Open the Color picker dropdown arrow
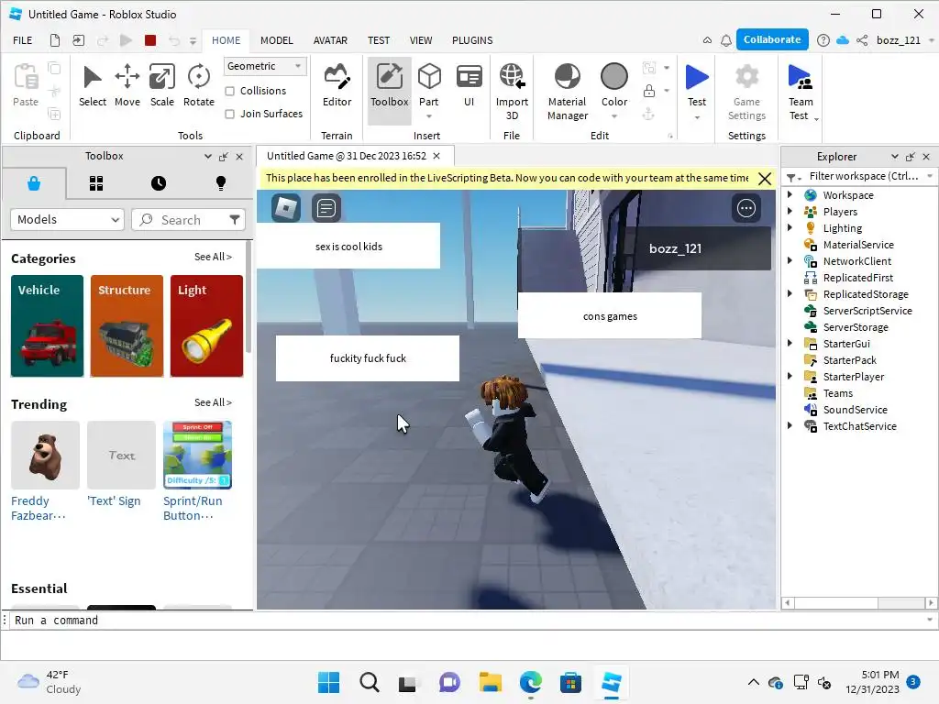Image resolution: width=939 pixels, height=704 pixels. pos(613,116)
